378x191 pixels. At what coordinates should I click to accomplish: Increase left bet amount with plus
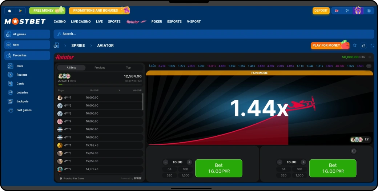pos(189,162)
